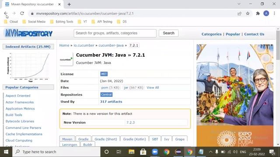280x157 pixels.
Task: Select the Maven tab
Action: click(67, 139)
